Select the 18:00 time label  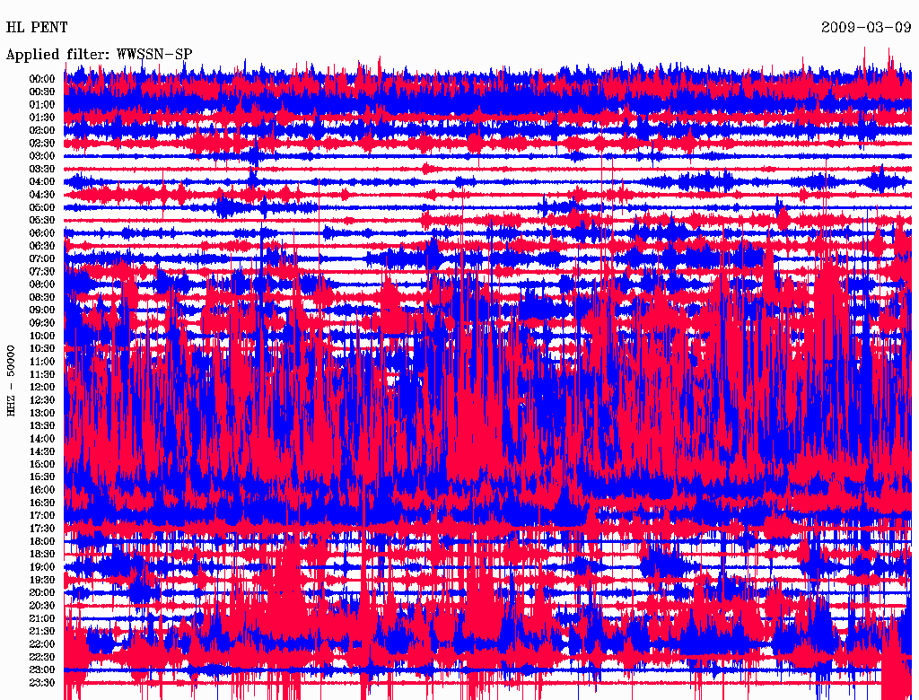tap(42, 542)
